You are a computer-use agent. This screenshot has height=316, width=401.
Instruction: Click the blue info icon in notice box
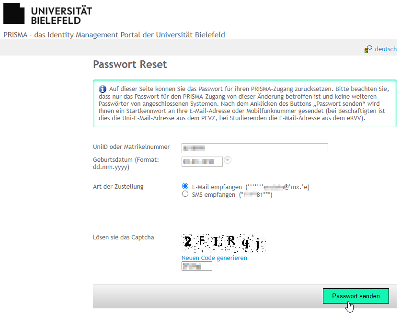click(103, 89)
